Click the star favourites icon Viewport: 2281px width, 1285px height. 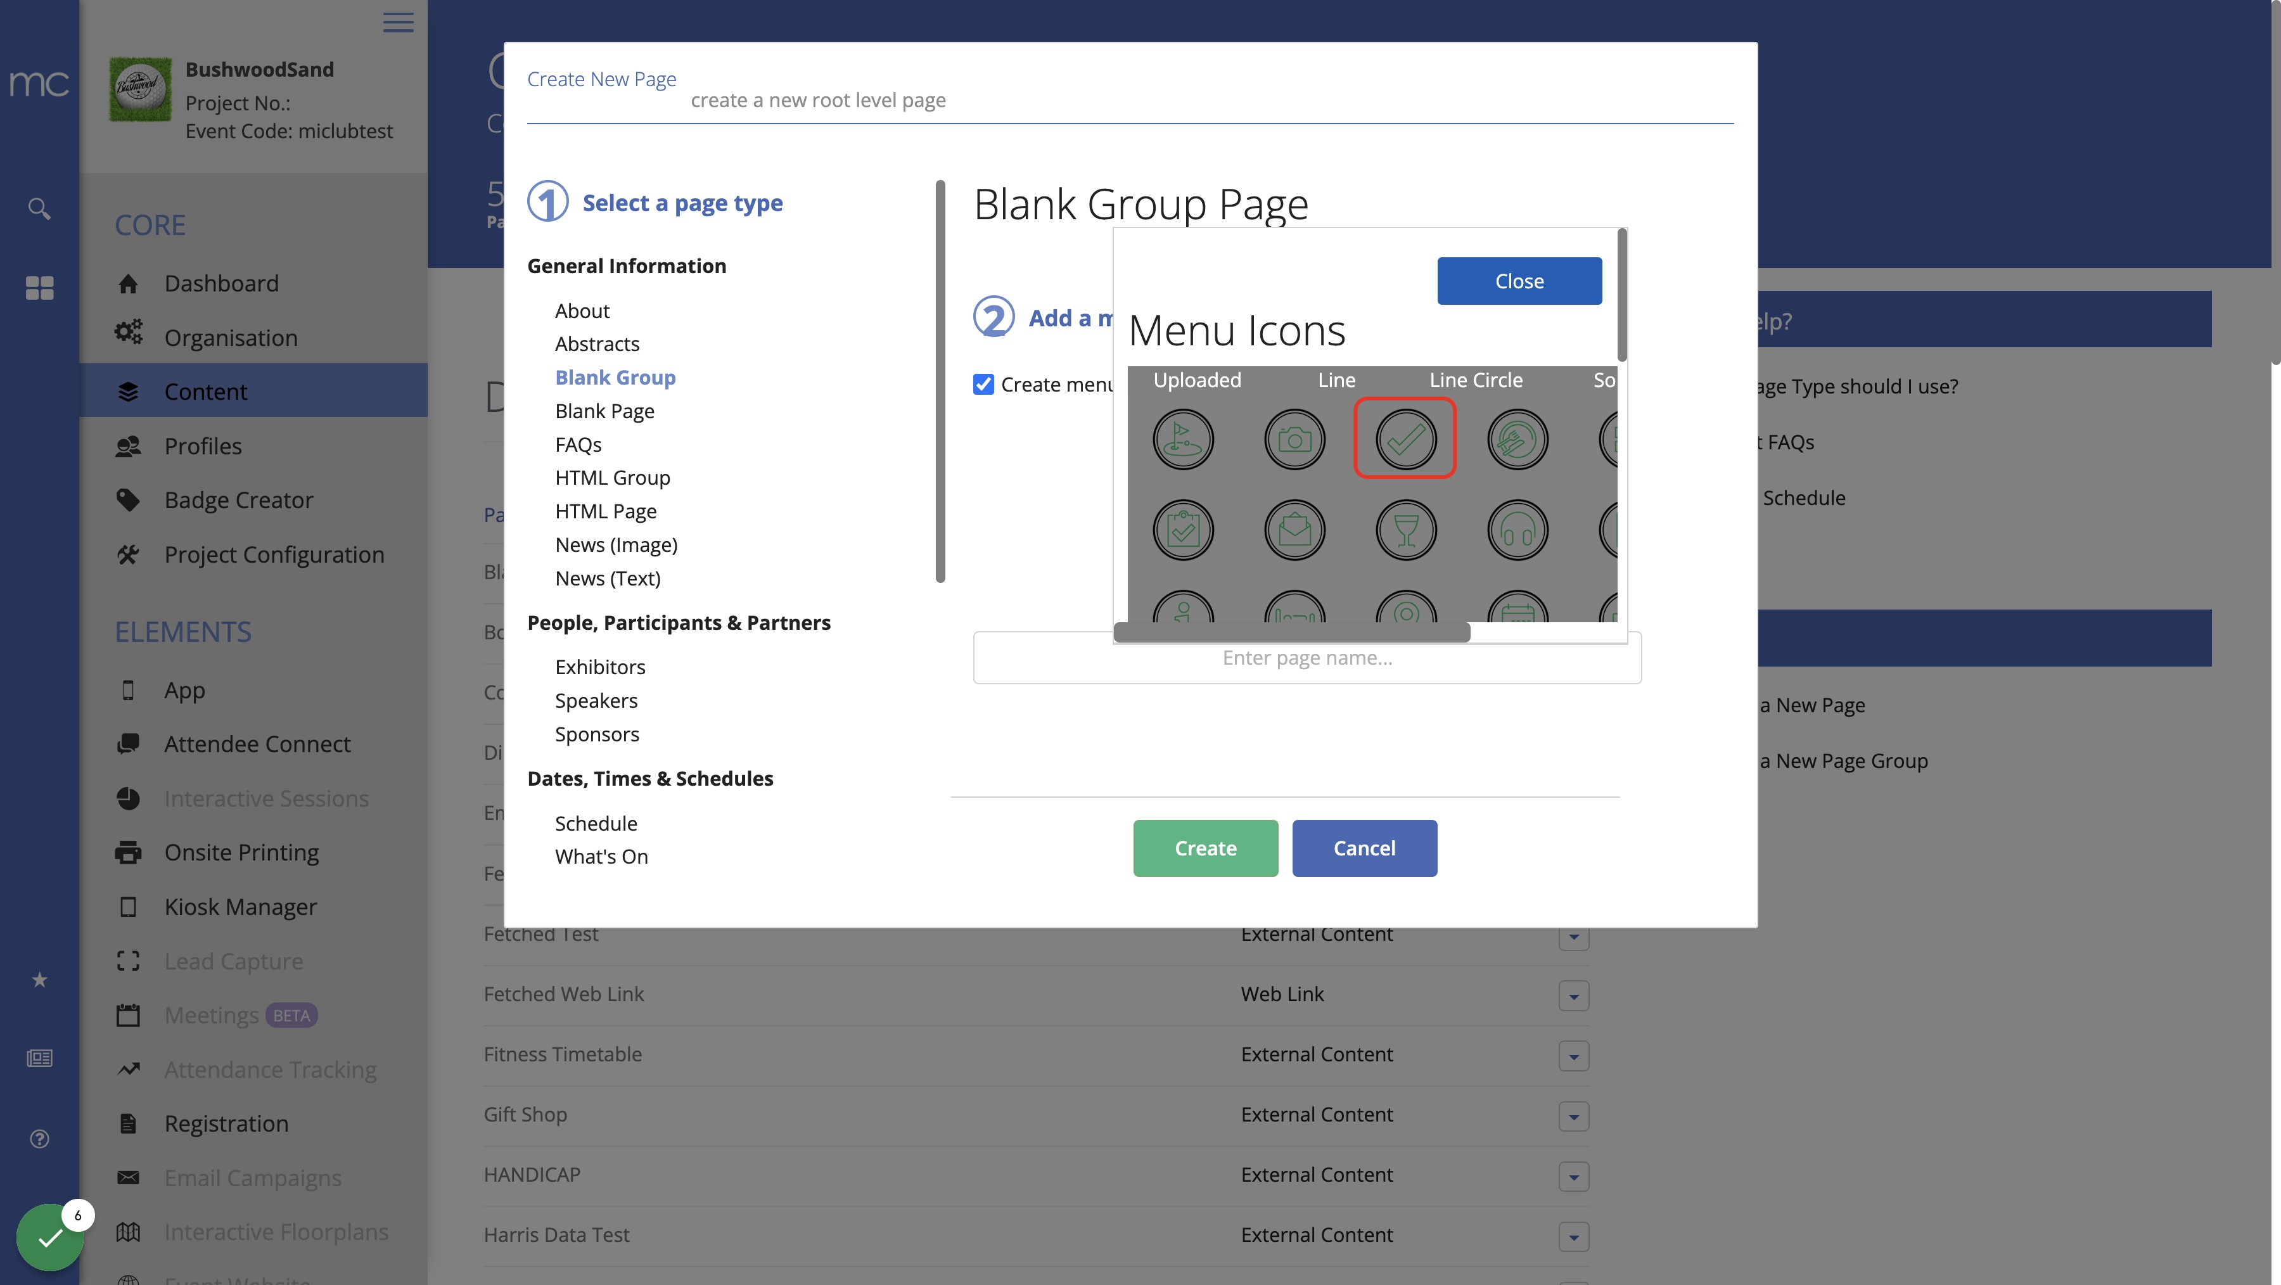pyautogui.click(x=39, y=980)
